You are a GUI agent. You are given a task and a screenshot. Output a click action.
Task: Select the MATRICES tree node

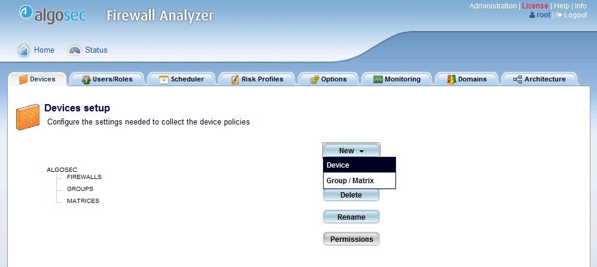(x=83, y=201)
